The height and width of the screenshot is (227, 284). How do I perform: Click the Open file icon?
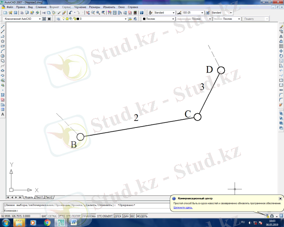10,13
